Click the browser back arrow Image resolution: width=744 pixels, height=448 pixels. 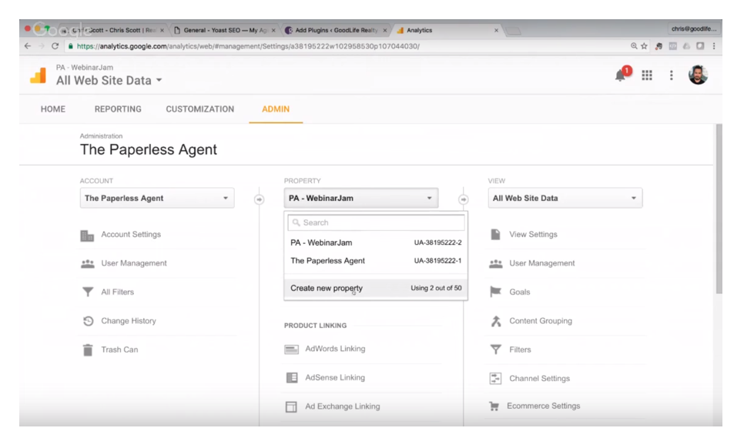tap(28, 46)
